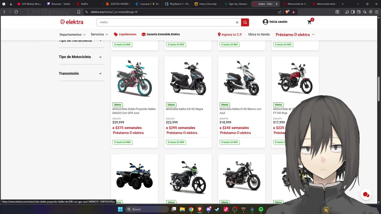Viewport: 381px width, 214px height.
Task: Open the shopping cart icon
Action: (x=310, y=22)
